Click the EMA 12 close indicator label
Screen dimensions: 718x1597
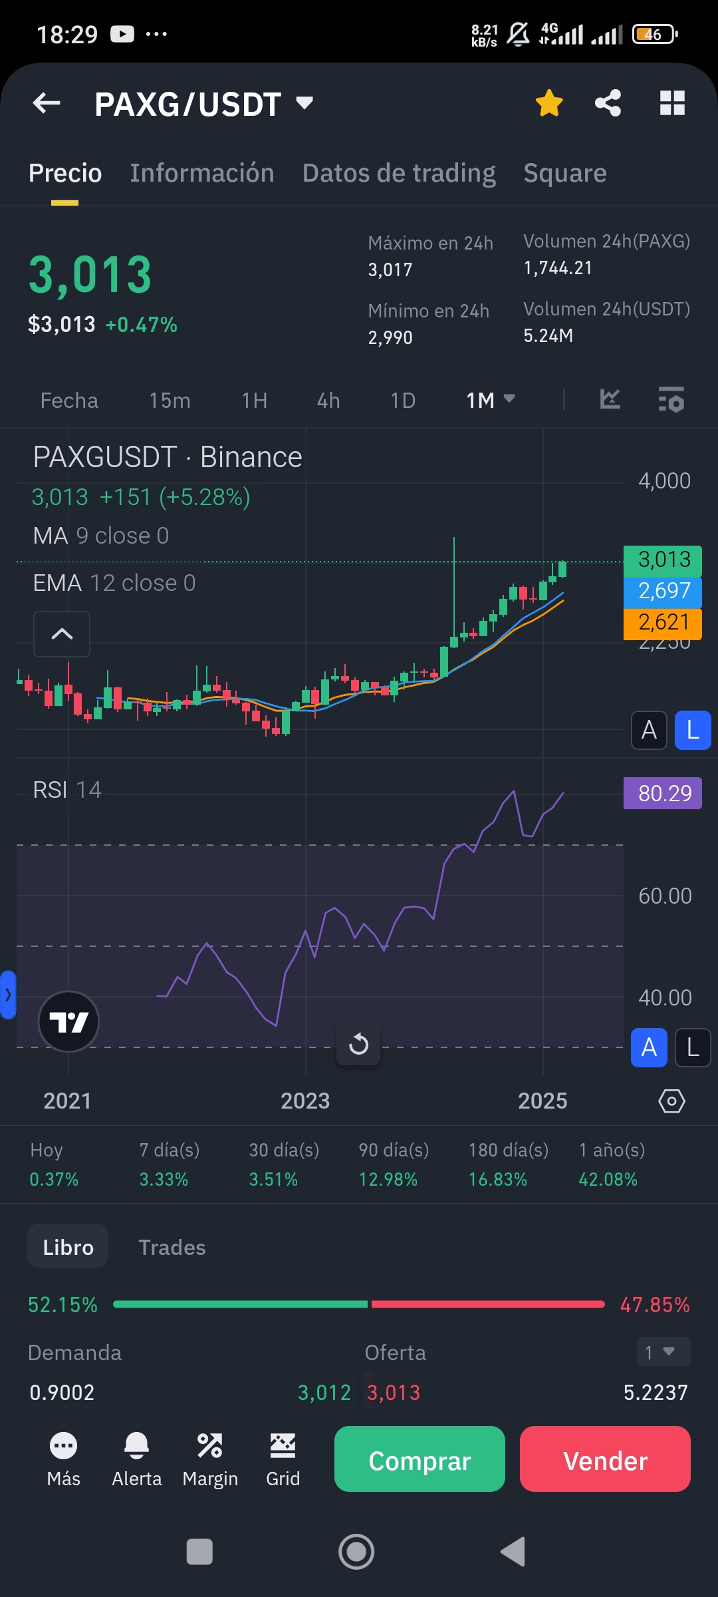(x=114, y=583)
